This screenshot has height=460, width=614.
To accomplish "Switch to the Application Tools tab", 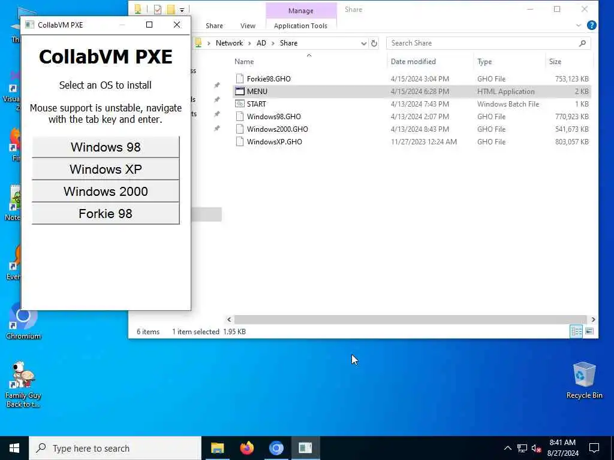I will 301,26.
